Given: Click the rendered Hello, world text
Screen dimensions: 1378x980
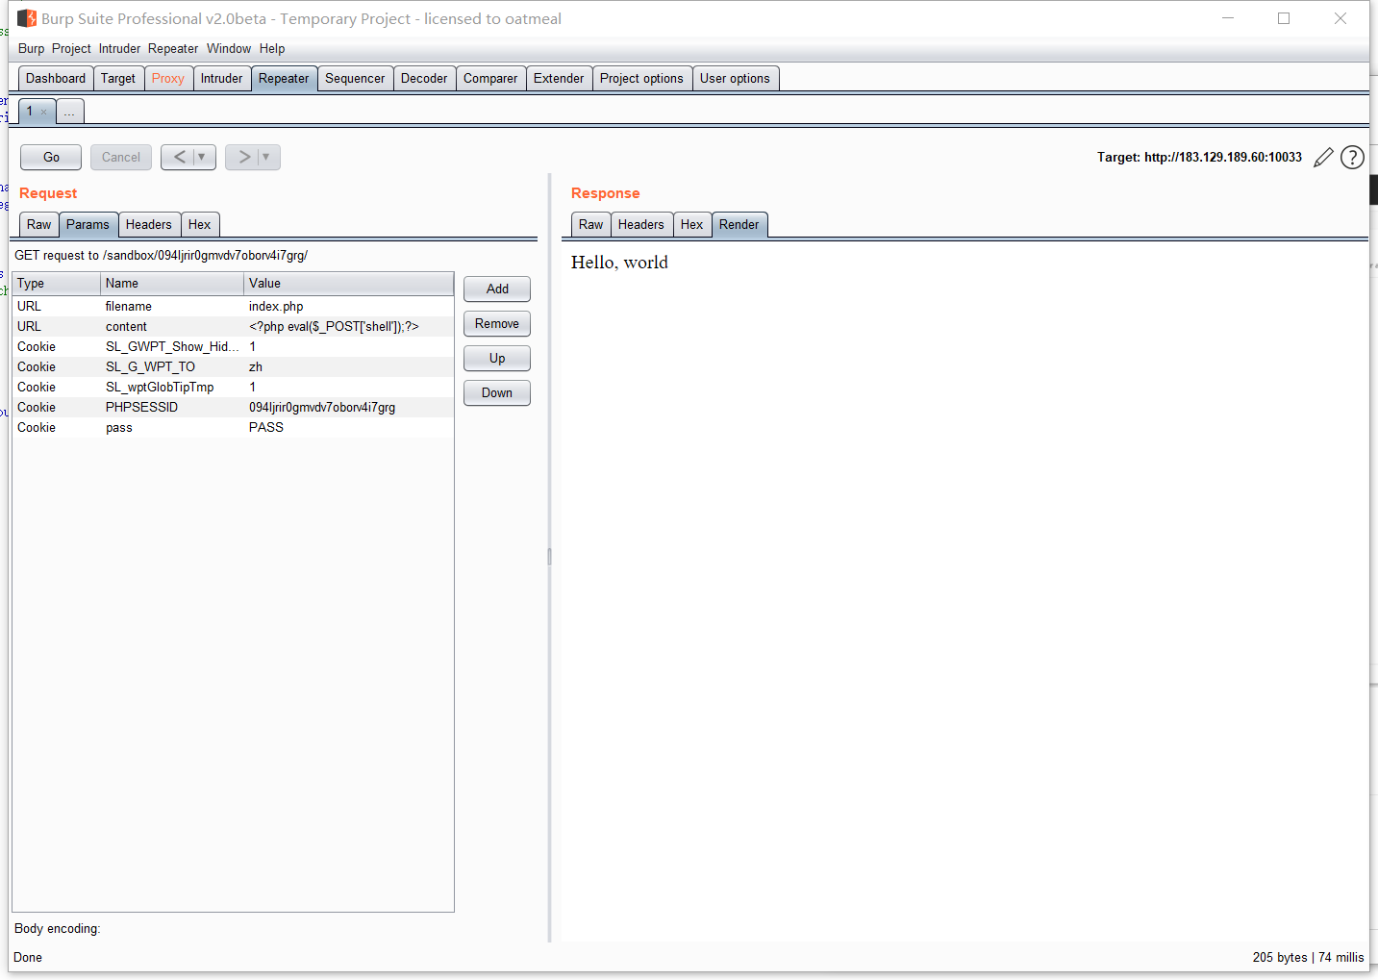Looking at the screenshot, I should pyautogui.click(x=619, y=263).
